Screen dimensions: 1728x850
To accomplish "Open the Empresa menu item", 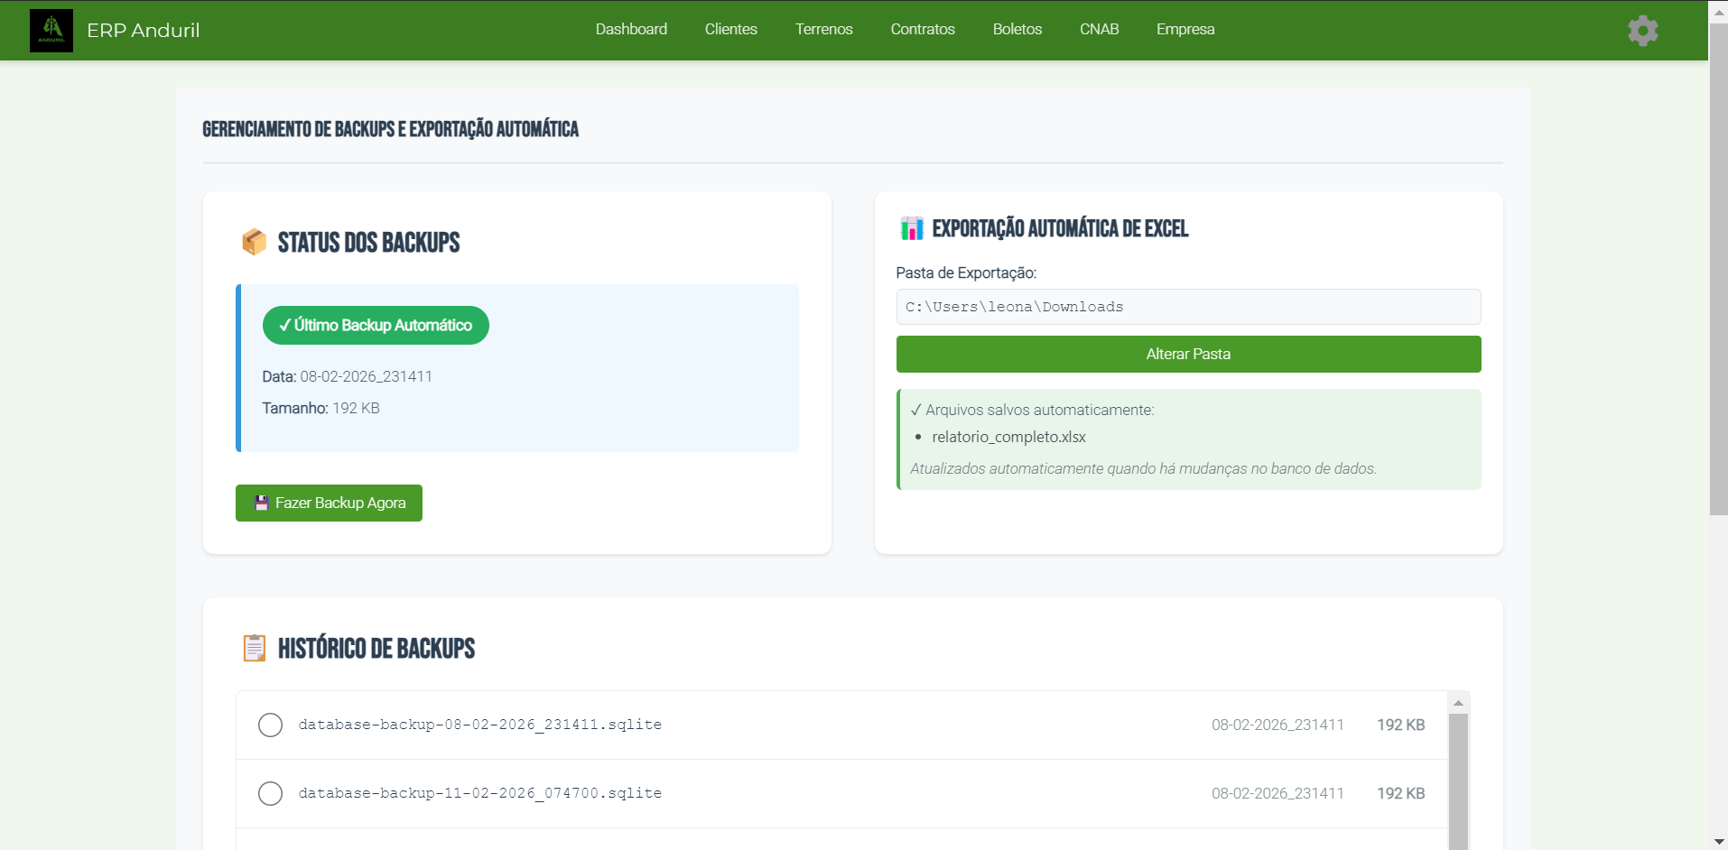I will click(x=1185, y=29).
